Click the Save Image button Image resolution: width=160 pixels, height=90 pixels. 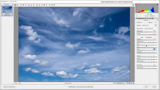[9, 87]
